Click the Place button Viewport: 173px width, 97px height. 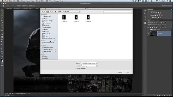[127, 72]
